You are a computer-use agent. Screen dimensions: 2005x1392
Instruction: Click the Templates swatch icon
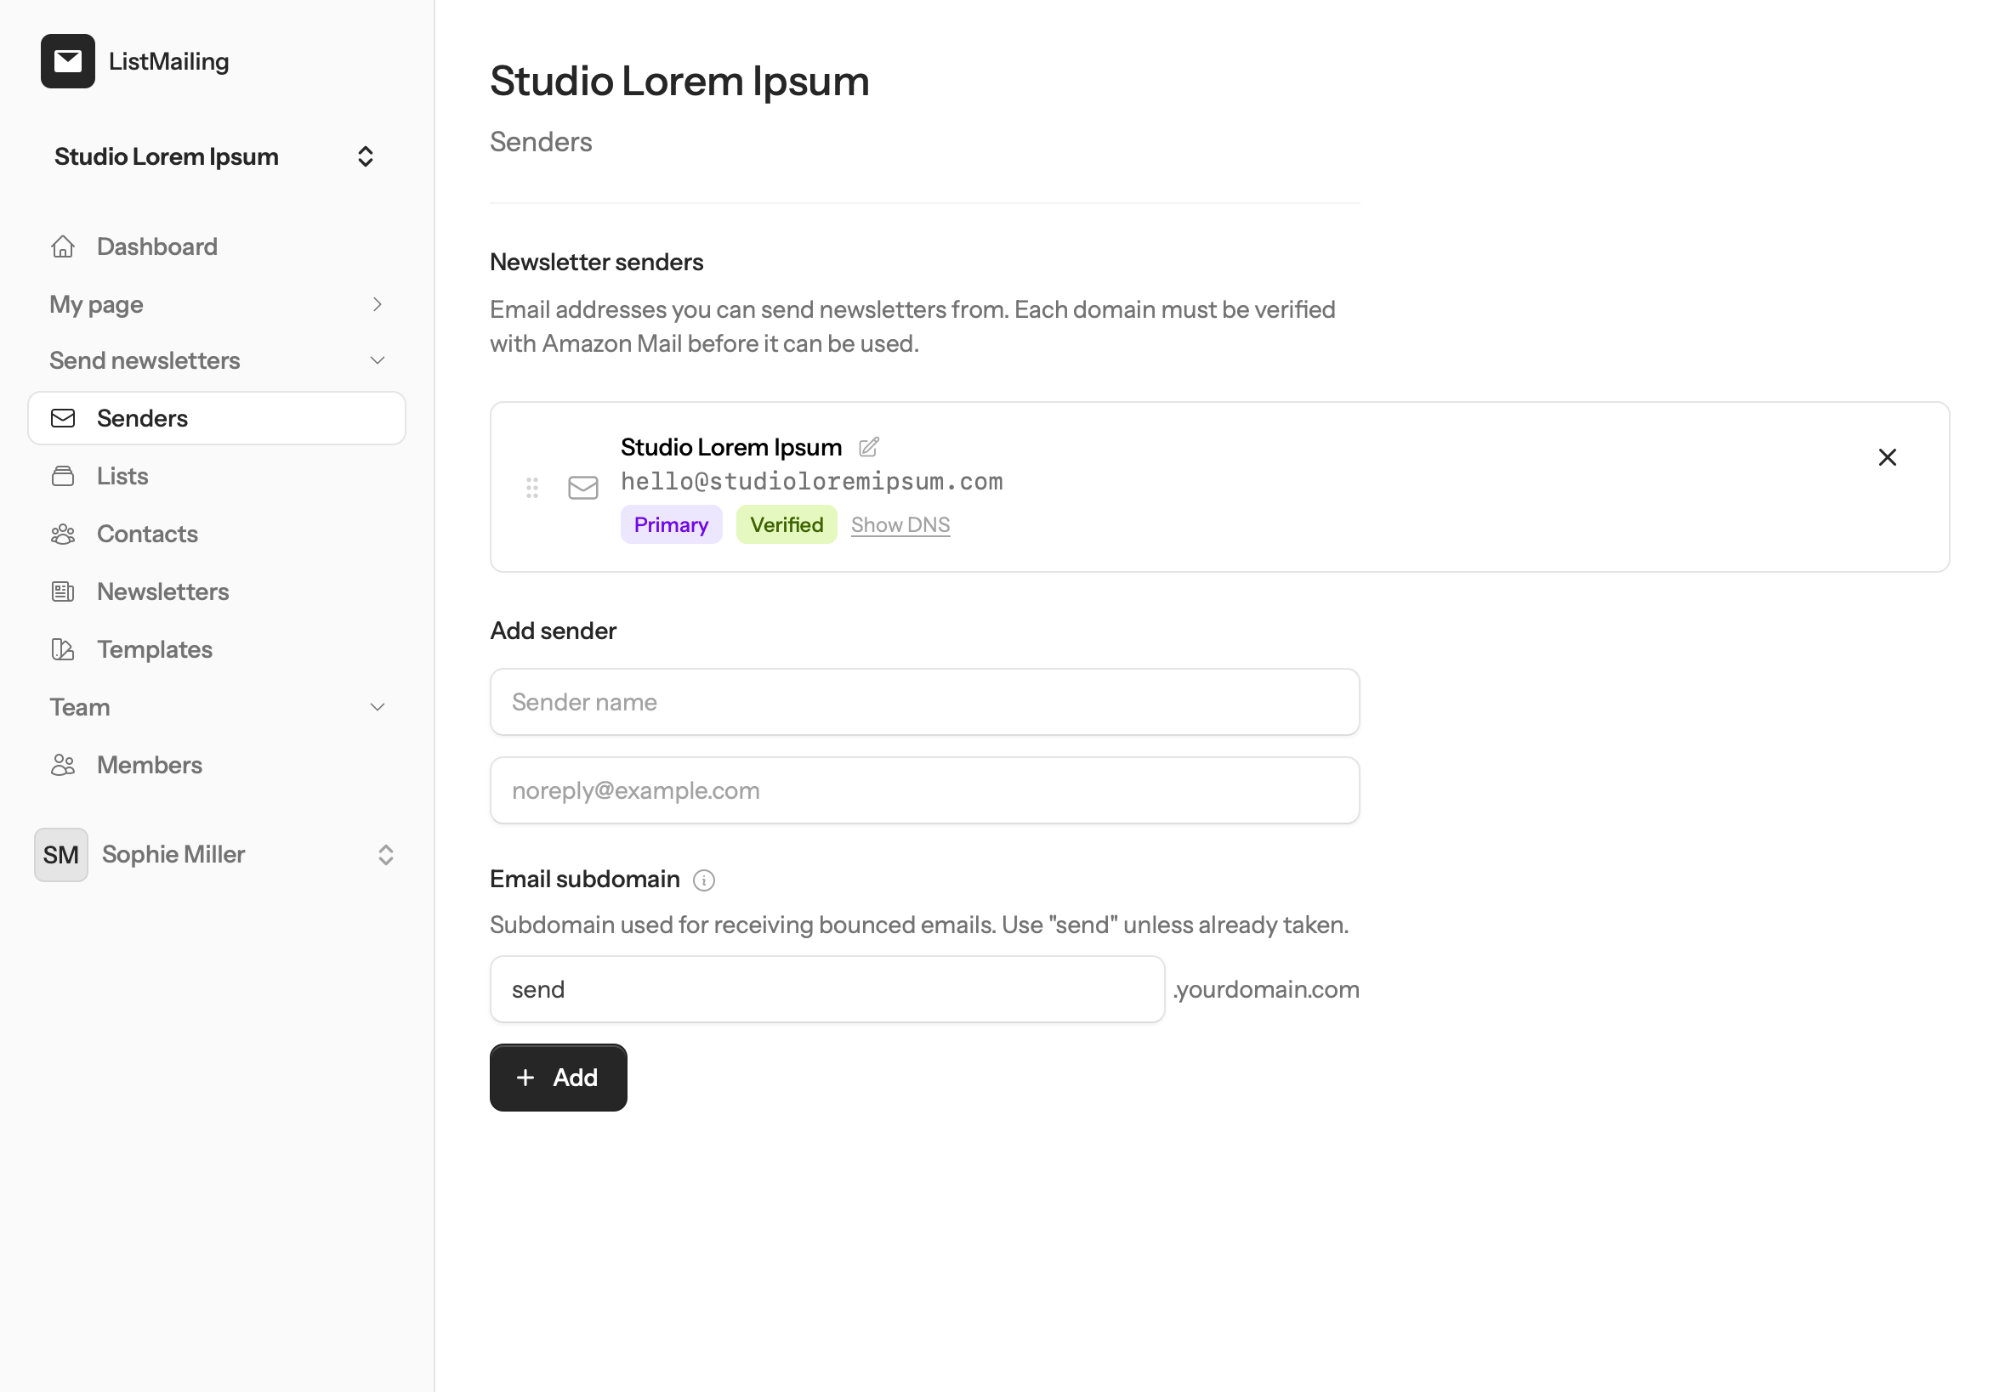(x=63, y=649)
